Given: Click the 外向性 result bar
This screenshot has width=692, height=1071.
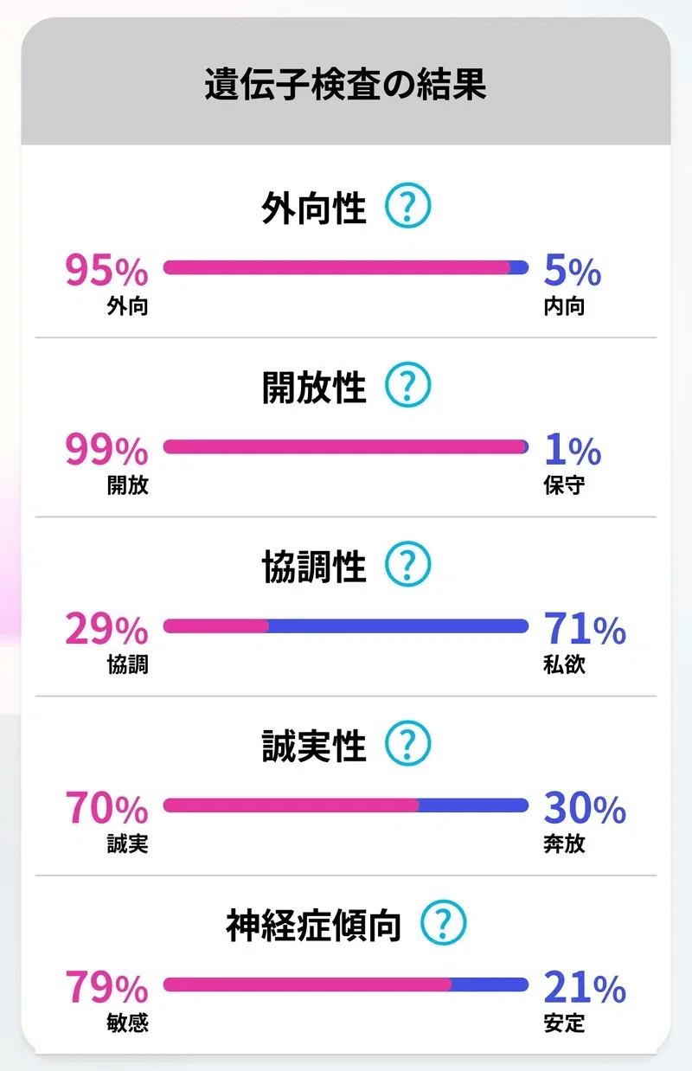Looking at the screenshot, I should click(x=345, y=267).
